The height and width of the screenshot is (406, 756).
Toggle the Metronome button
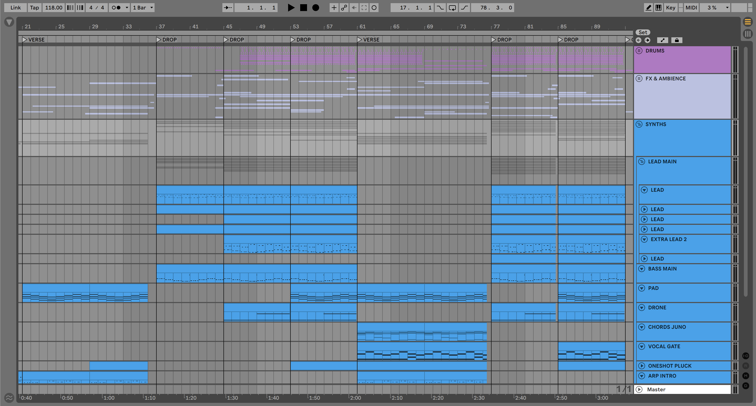click(116, 8)
